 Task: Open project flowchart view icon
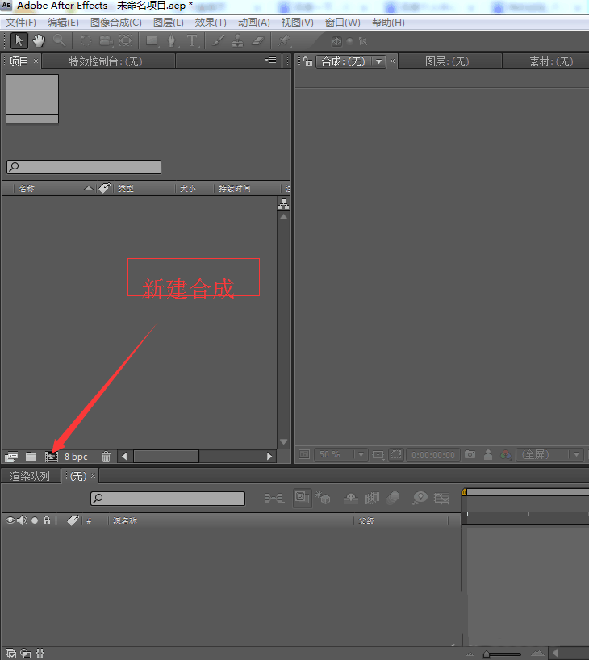click(284, 204)
